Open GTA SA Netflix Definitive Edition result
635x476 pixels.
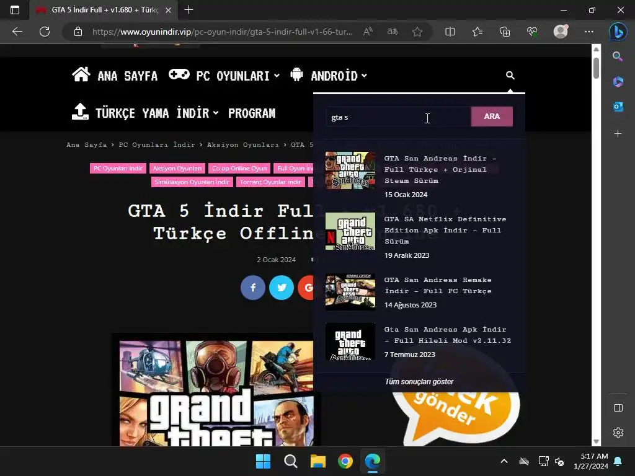pyautogui.click(x=445, y=231)
